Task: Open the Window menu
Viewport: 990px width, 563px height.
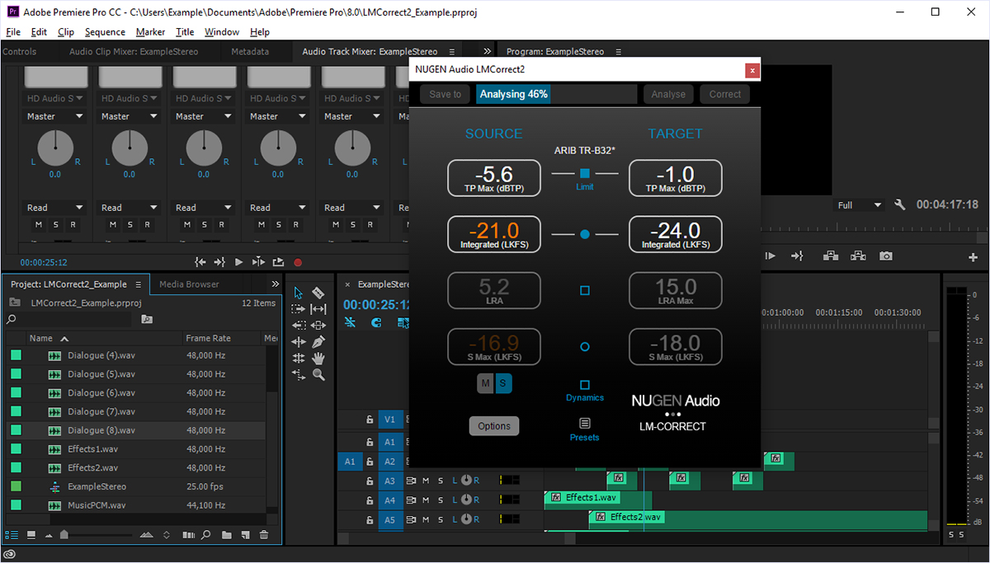Action: tap(222, 32)
